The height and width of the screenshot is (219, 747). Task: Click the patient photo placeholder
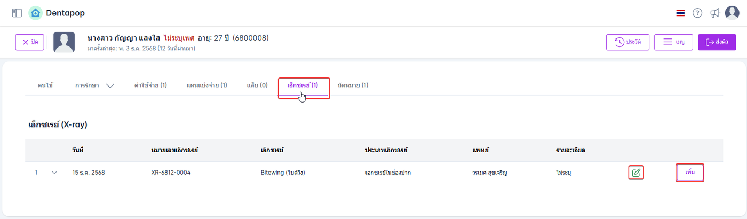64,42
